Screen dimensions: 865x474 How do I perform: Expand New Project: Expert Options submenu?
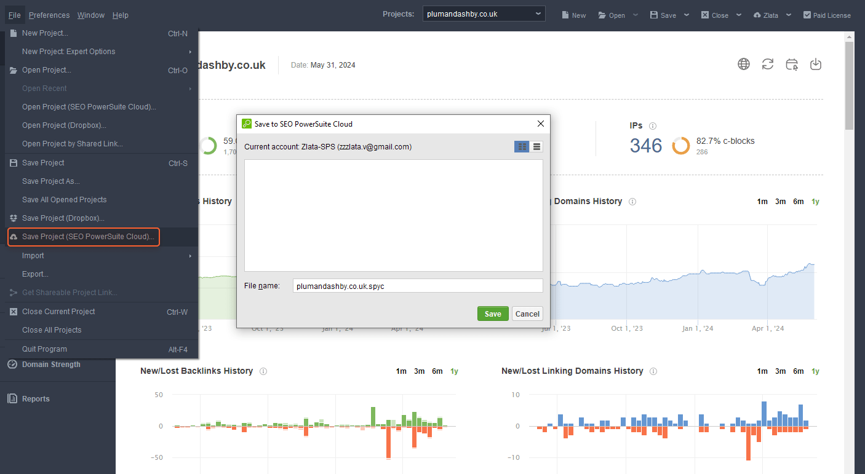pos(102,52)
